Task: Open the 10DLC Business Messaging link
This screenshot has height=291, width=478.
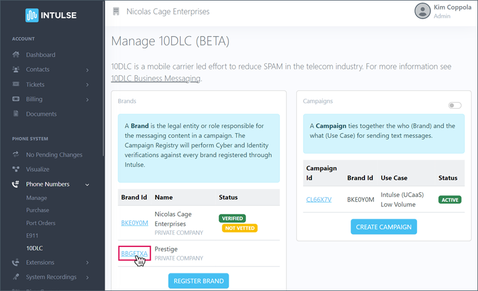Action: (156, 79)
